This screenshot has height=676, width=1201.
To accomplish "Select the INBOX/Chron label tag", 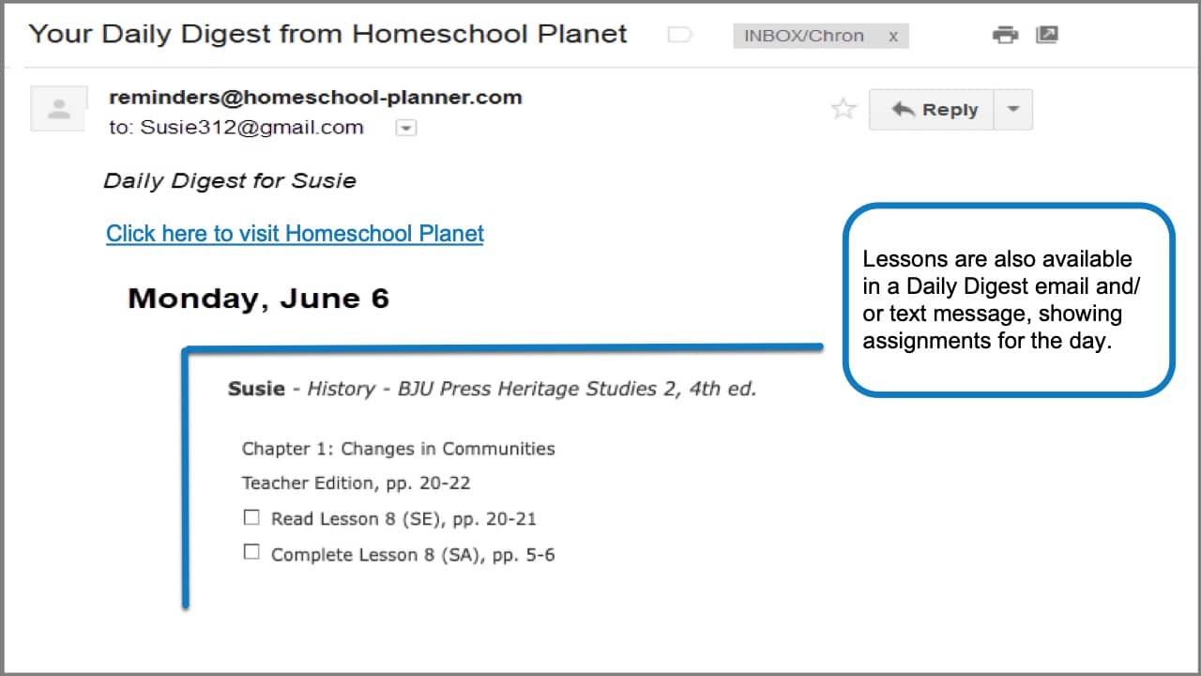I will point(804,36).
